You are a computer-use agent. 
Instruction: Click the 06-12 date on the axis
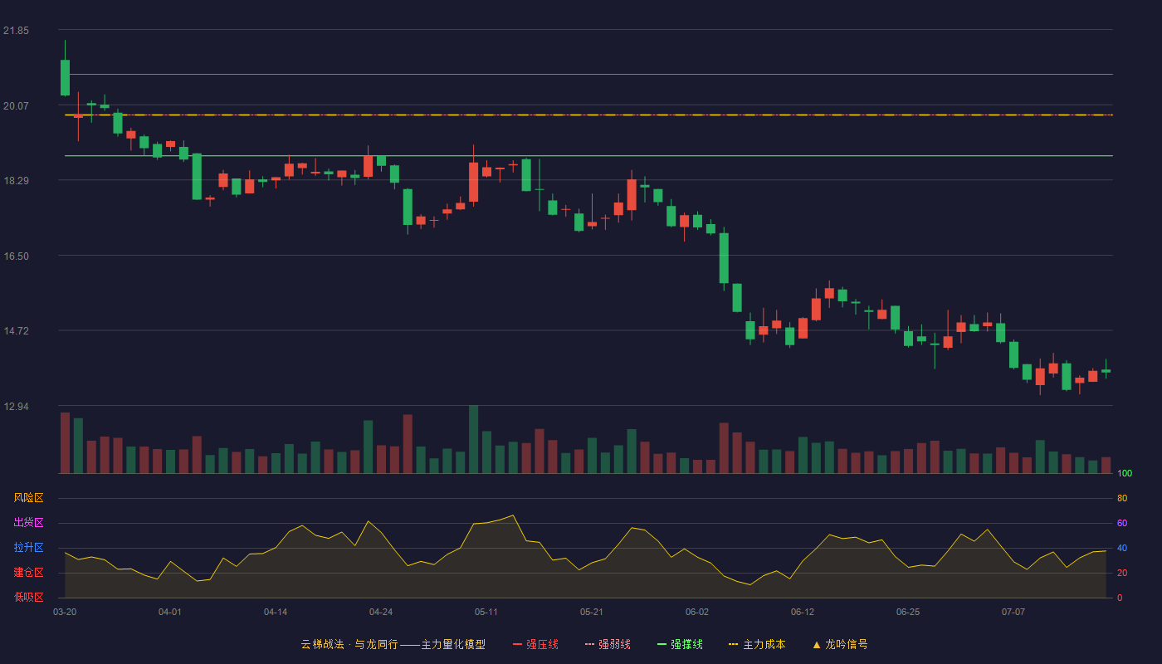click(x=803, y=612)
